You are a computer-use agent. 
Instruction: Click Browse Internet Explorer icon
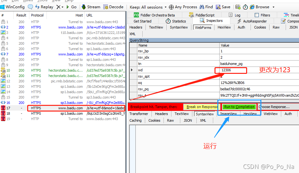coord(252,7)
